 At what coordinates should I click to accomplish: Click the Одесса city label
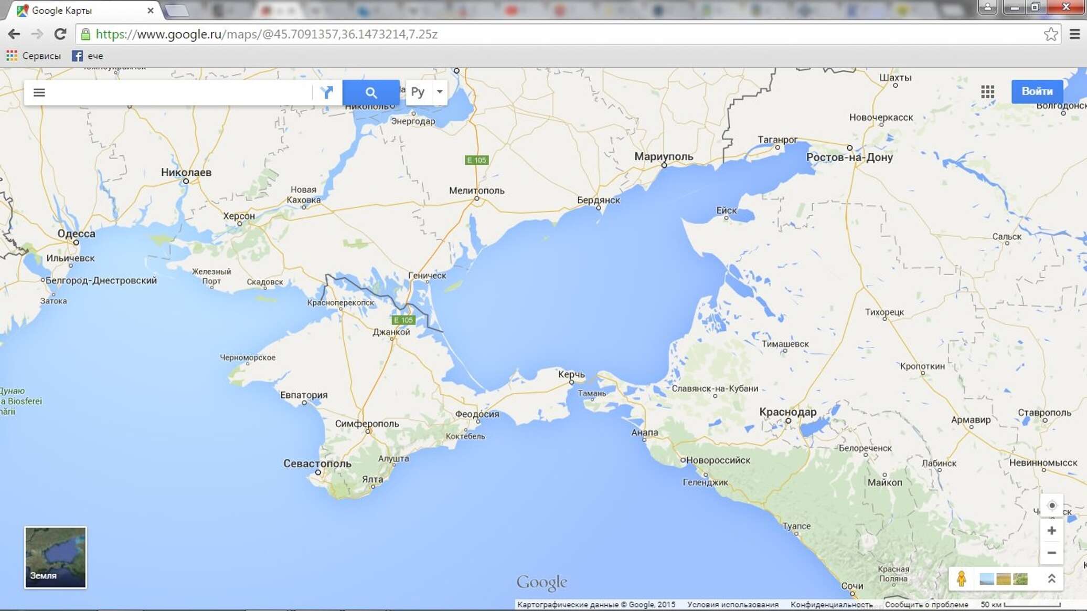click(x=77, y=234)
